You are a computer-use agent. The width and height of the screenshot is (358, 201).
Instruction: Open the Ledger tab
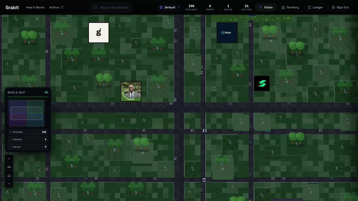coord(315,7)
